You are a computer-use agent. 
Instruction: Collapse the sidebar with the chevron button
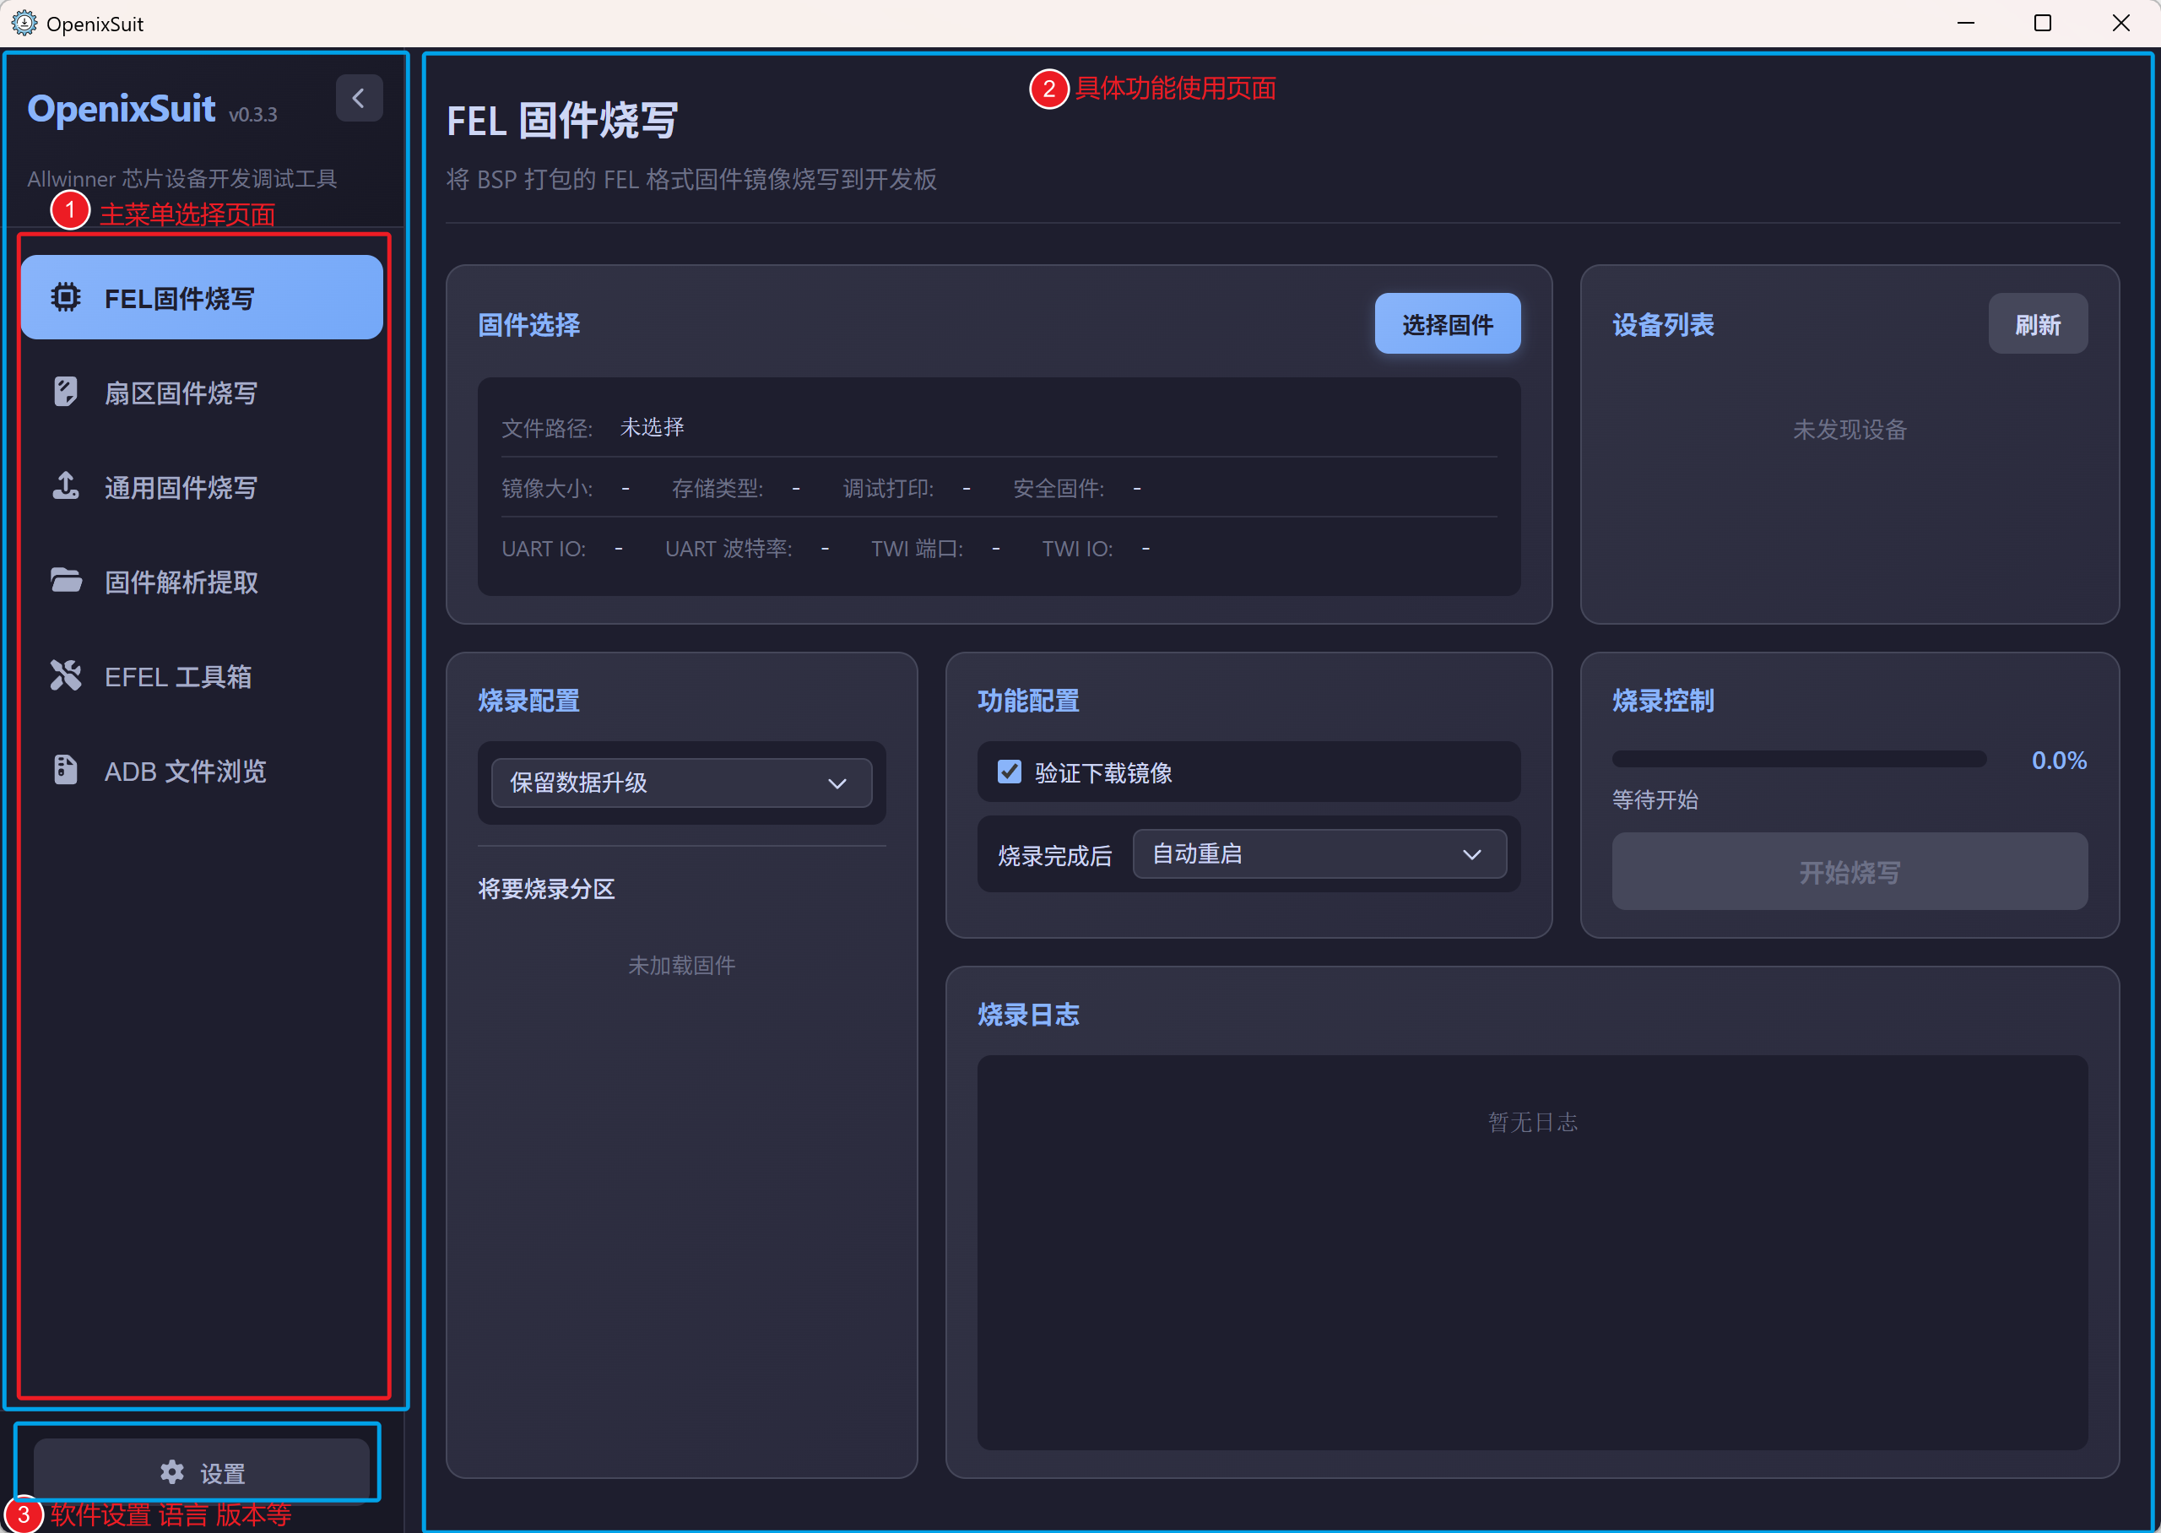tap(359, 98)
